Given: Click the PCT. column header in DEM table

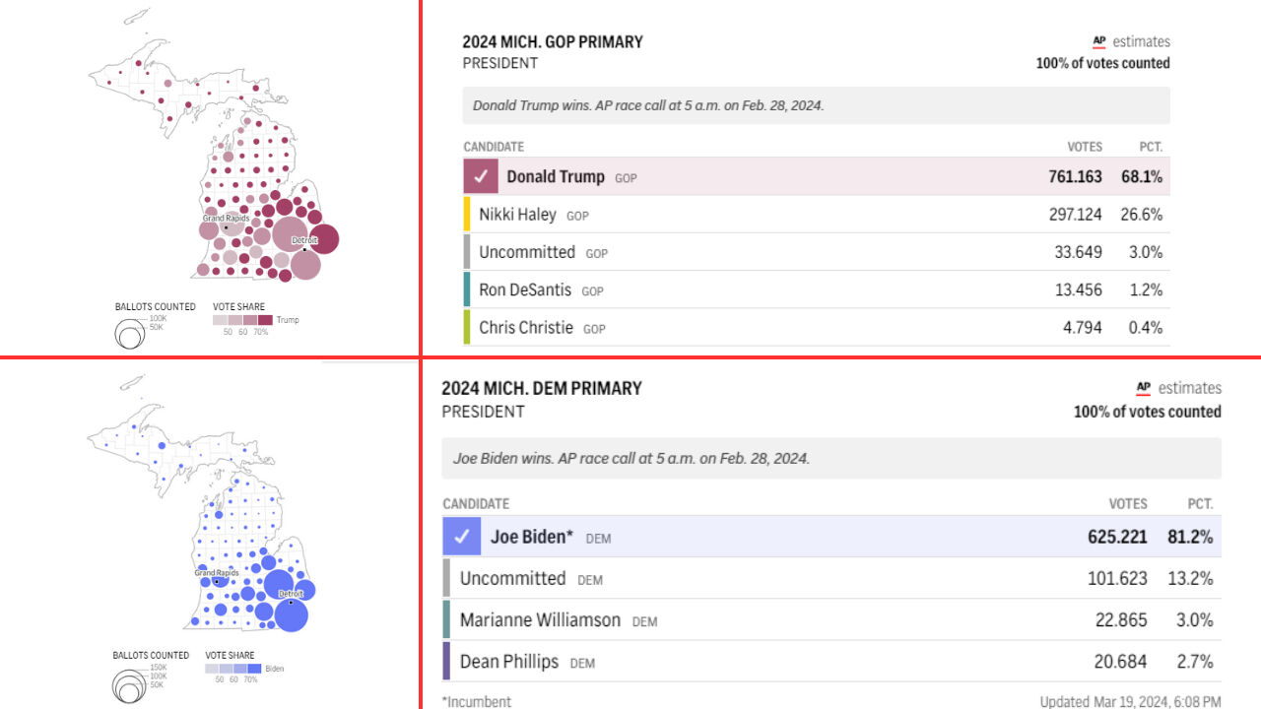Looking at the screenshot, I should (1200, 503).
